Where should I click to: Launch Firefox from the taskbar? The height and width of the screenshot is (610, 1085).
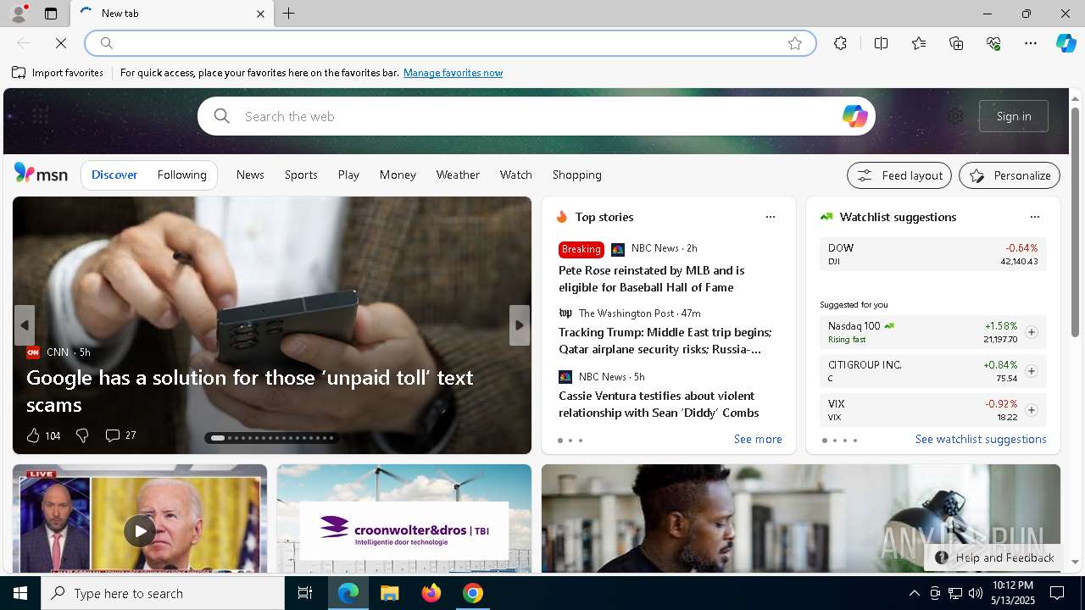431,593
